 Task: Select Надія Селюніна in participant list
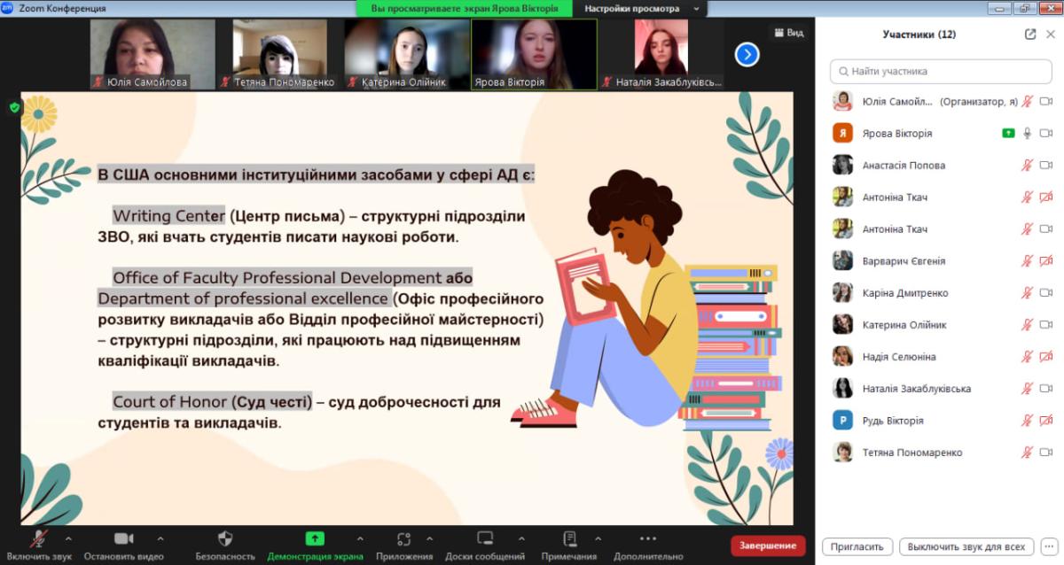(940, 356)
